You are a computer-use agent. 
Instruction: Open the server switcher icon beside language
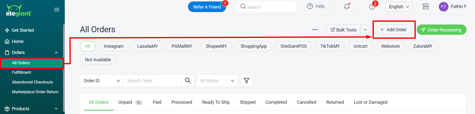[426, 6]
